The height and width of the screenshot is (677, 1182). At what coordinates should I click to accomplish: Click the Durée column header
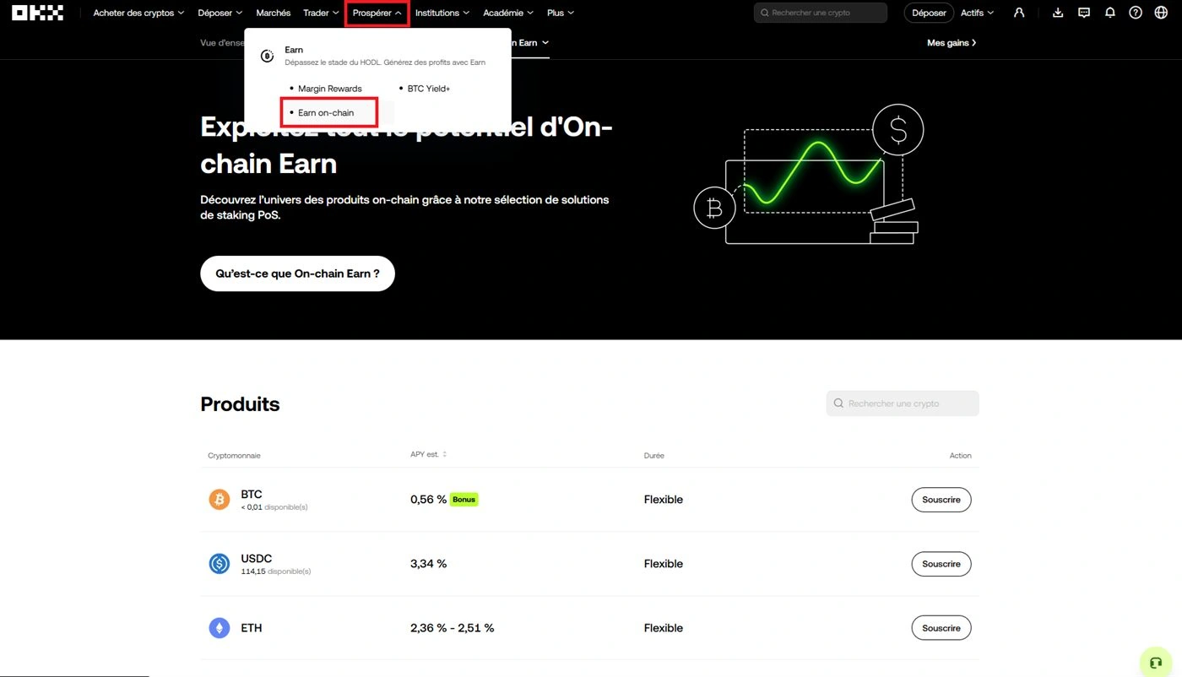[x=654, y=456]
